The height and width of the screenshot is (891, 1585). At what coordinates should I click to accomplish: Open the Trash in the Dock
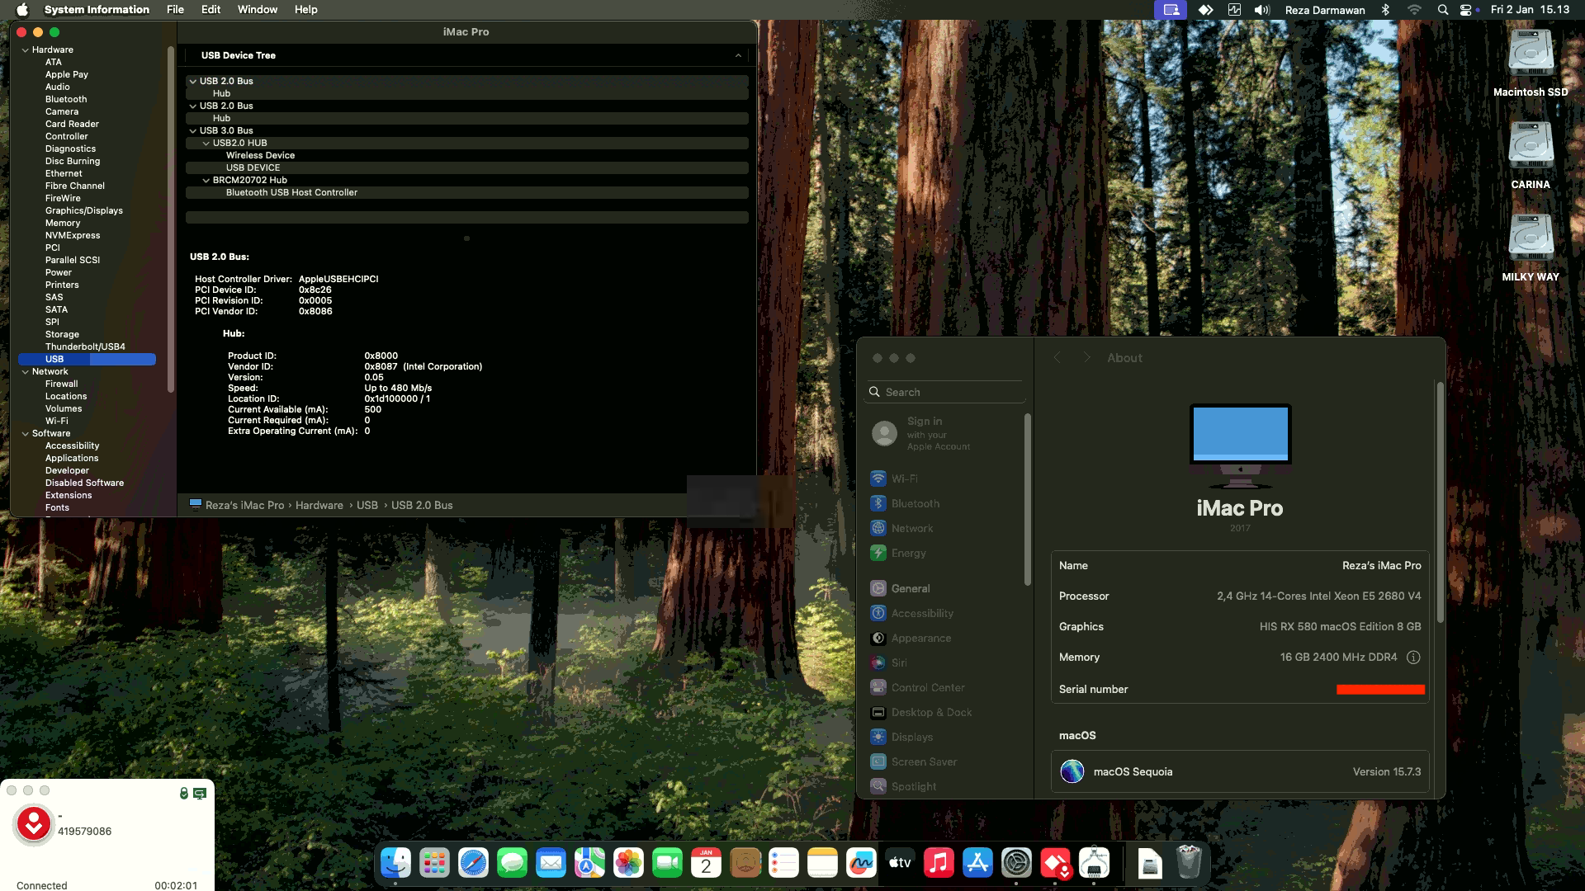tap(1189, 863)
